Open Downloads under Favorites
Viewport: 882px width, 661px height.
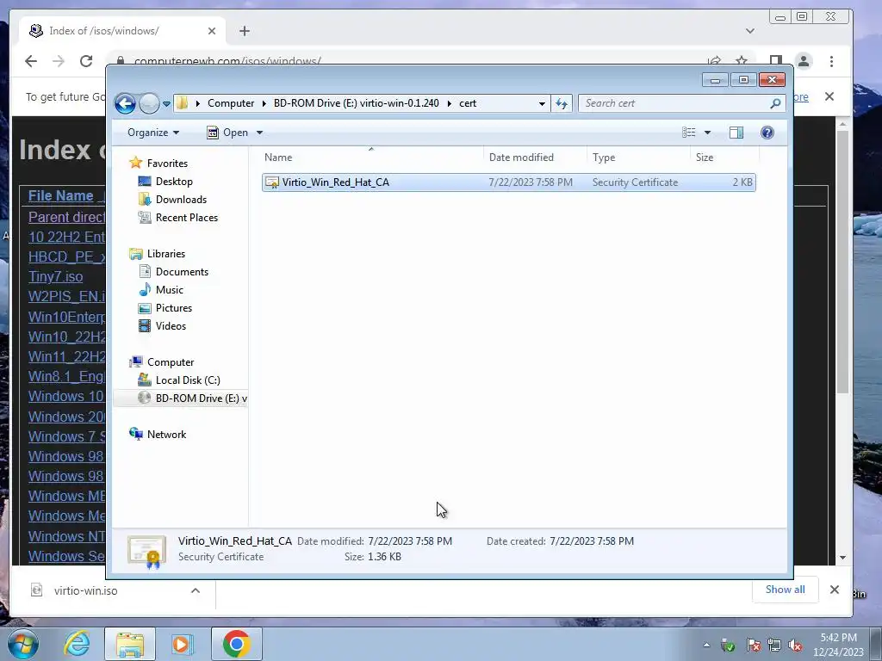181,200
